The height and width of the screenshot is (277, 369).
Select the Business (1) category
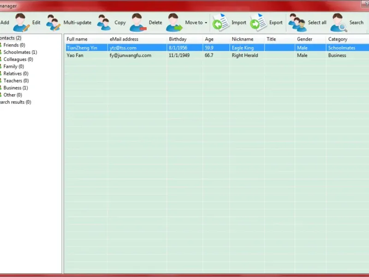click(16, 88)
